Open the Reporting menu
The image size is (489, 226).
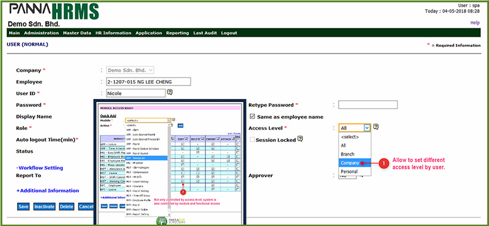pos(177,33)
